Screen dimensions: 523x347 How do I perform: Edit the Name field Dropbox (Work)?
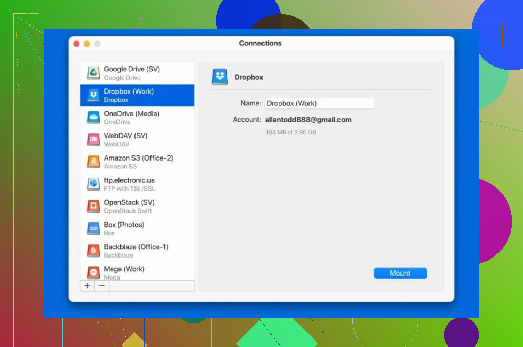(x=319, y=103)
